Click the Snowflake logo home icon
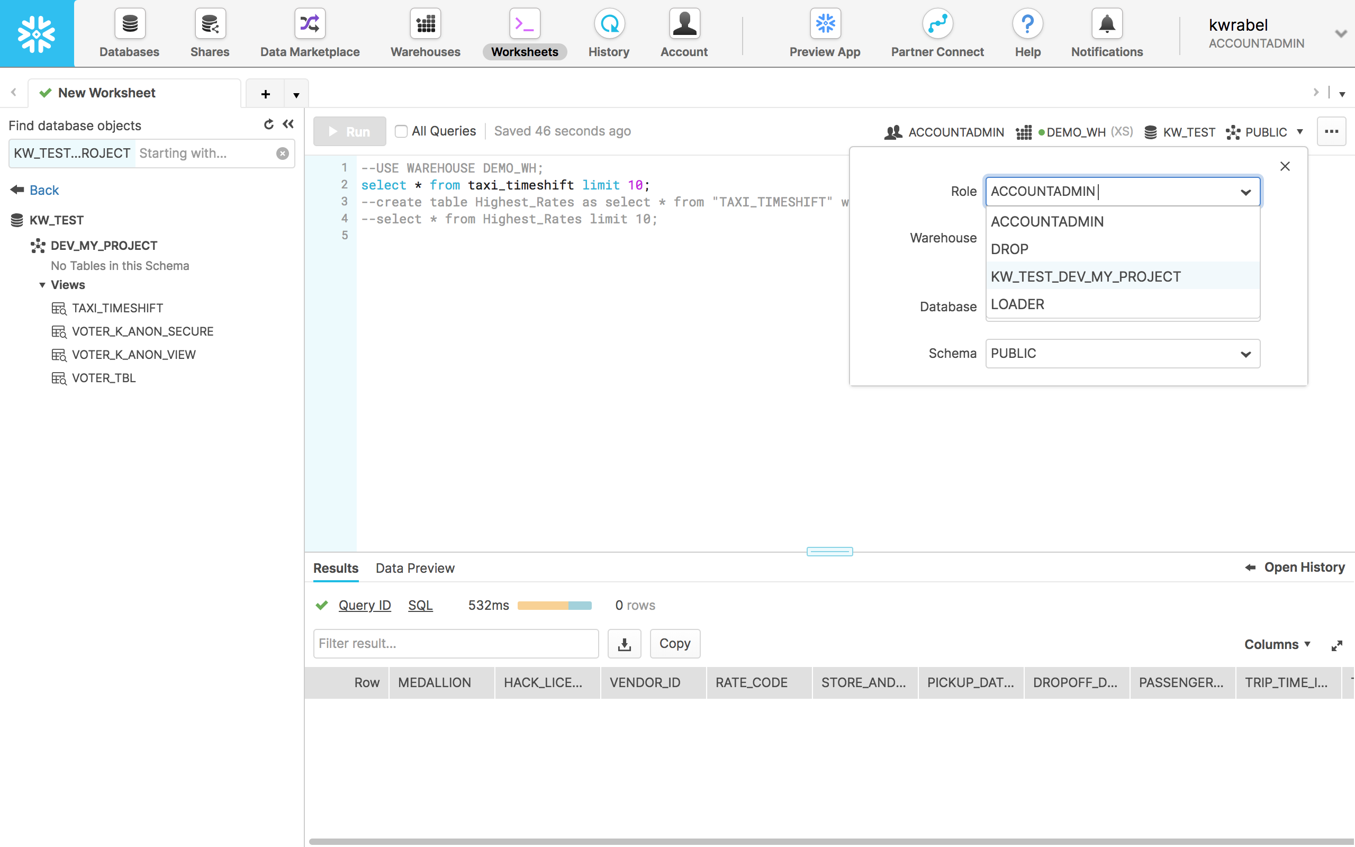This screenshot has height=847, width=1355. 37,33
